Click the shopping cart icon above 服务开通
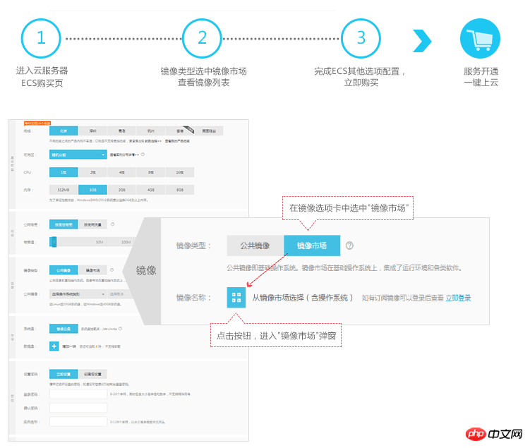530x448 pixels. tap(480, 39)
